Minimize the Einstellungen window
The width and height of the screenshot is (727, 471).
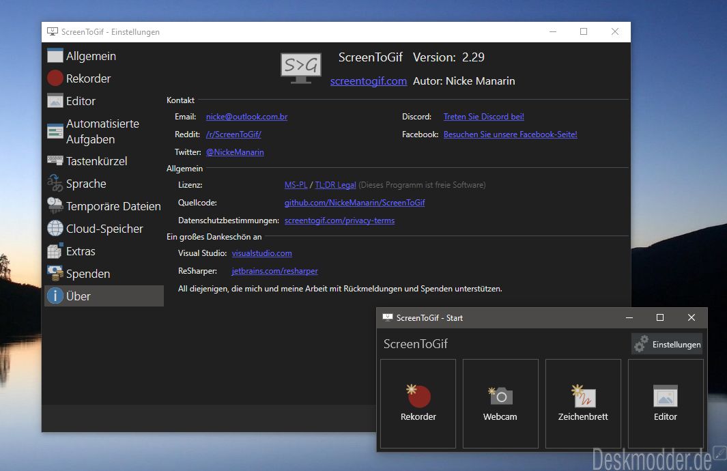(553, 31)
